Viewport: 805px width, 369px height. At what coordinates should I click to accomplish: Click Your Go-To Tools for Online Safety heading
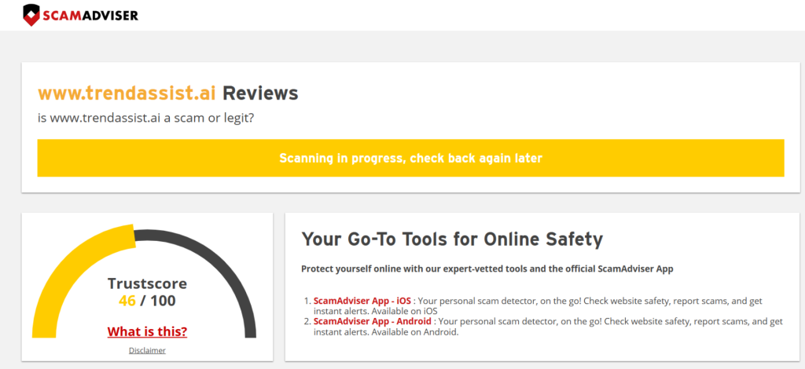point(452,239)
